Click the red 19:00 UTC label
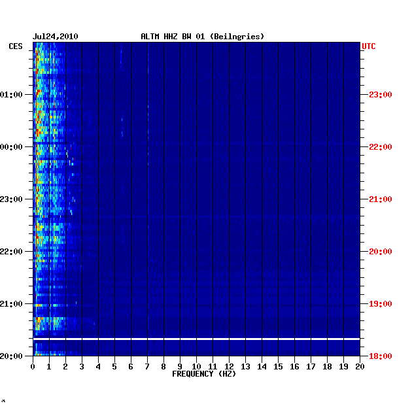412x408 pixels. pos(381,303)
